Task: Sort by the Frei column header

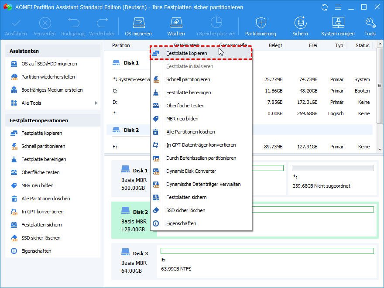Action: pos(313,45)
